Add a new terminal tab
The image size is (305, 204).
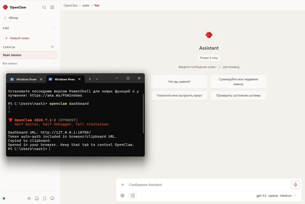tap(90, 79)
